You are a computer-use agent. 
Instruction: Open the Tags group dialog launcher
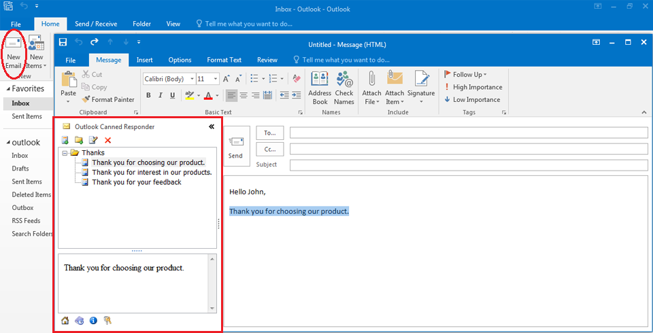pos(503,112)
